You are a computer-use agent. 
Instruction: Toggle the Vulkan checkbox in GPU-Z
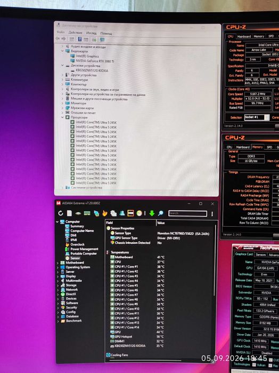coord(254,365)
